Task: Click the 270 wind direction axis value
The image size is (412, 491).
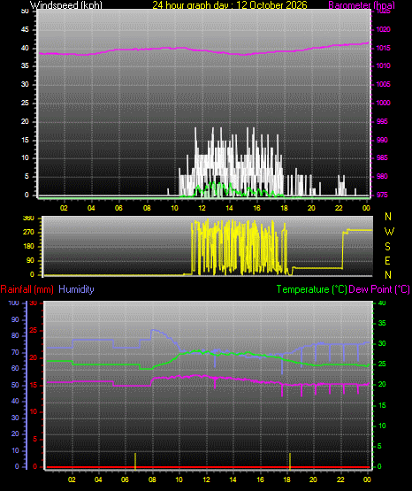Action: tap(28, 233)
